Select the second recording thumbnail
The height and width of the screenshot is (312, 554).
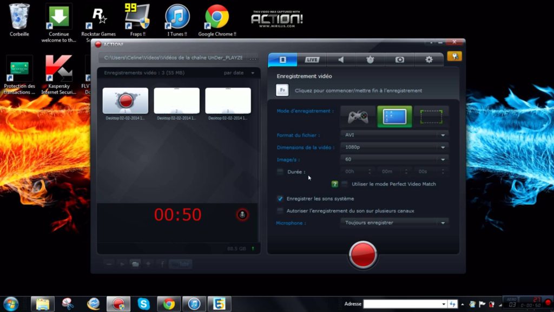coord(176,101)
